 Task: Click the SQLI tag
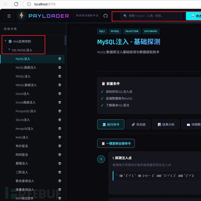[102, 31]
